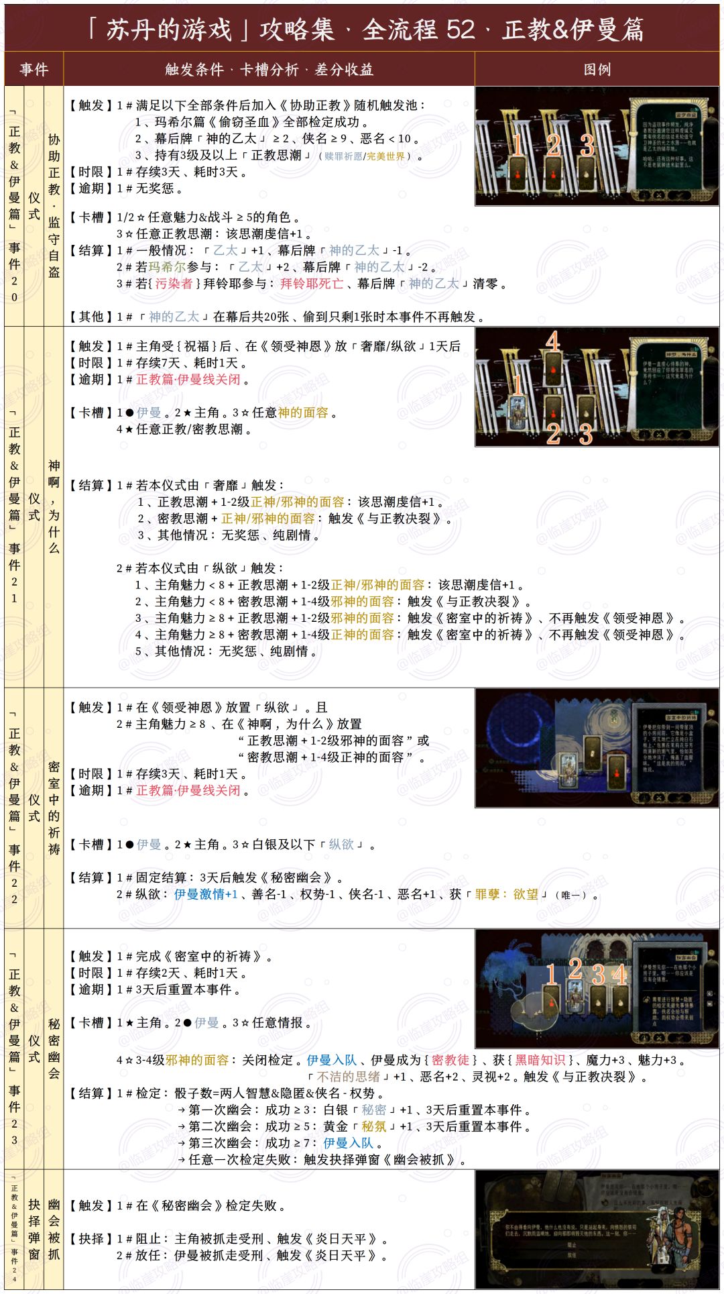Click the line 存续3天、耗时3天 in event 20
This screenshot has height=1294, width=724.
click(182, 172)
